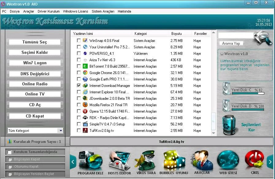Open the PROGRAM EKLE computer icon
Image resolution: width=275 pixels, height=179 pixels.
click(x=90, y=160)
